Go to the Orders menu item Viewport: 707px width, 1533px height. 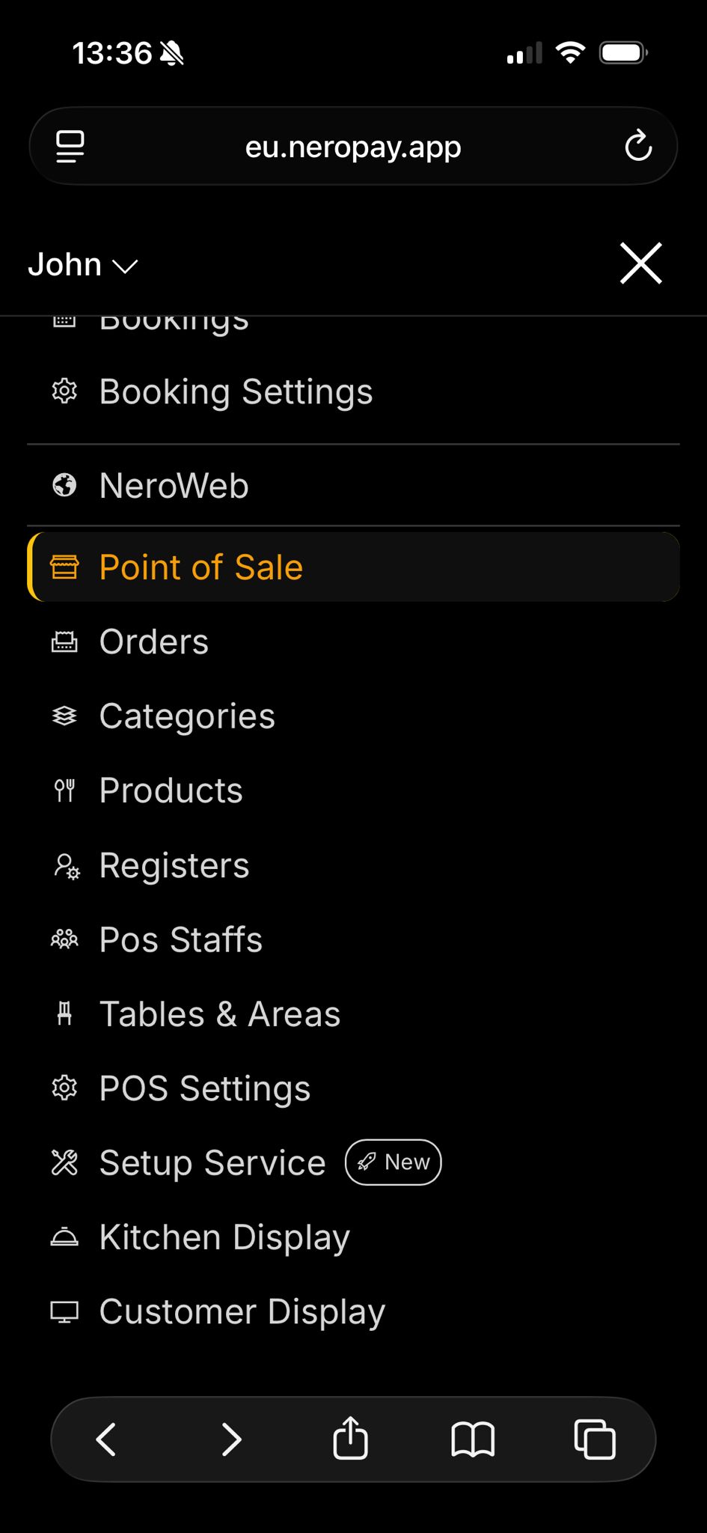[x=154, y=642]
